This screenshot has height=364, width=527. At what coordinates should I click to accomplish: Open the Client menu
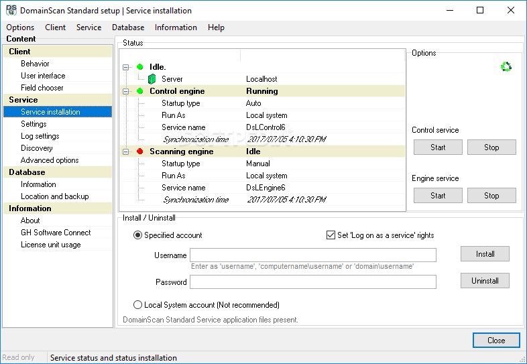coord(56,27)
